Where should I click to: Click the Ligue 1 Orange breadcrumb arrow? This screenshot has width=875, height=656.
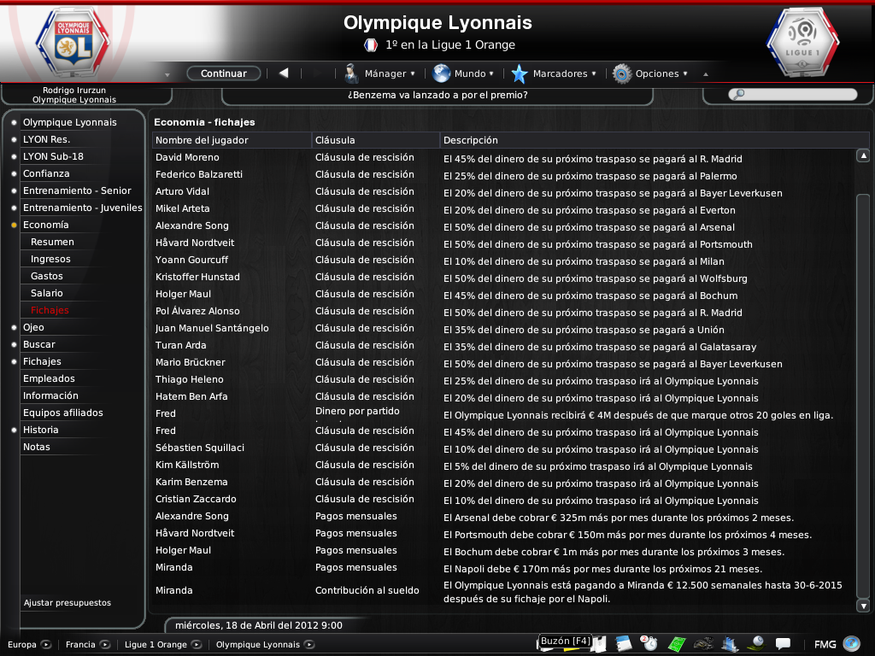(x=197, y=644)
